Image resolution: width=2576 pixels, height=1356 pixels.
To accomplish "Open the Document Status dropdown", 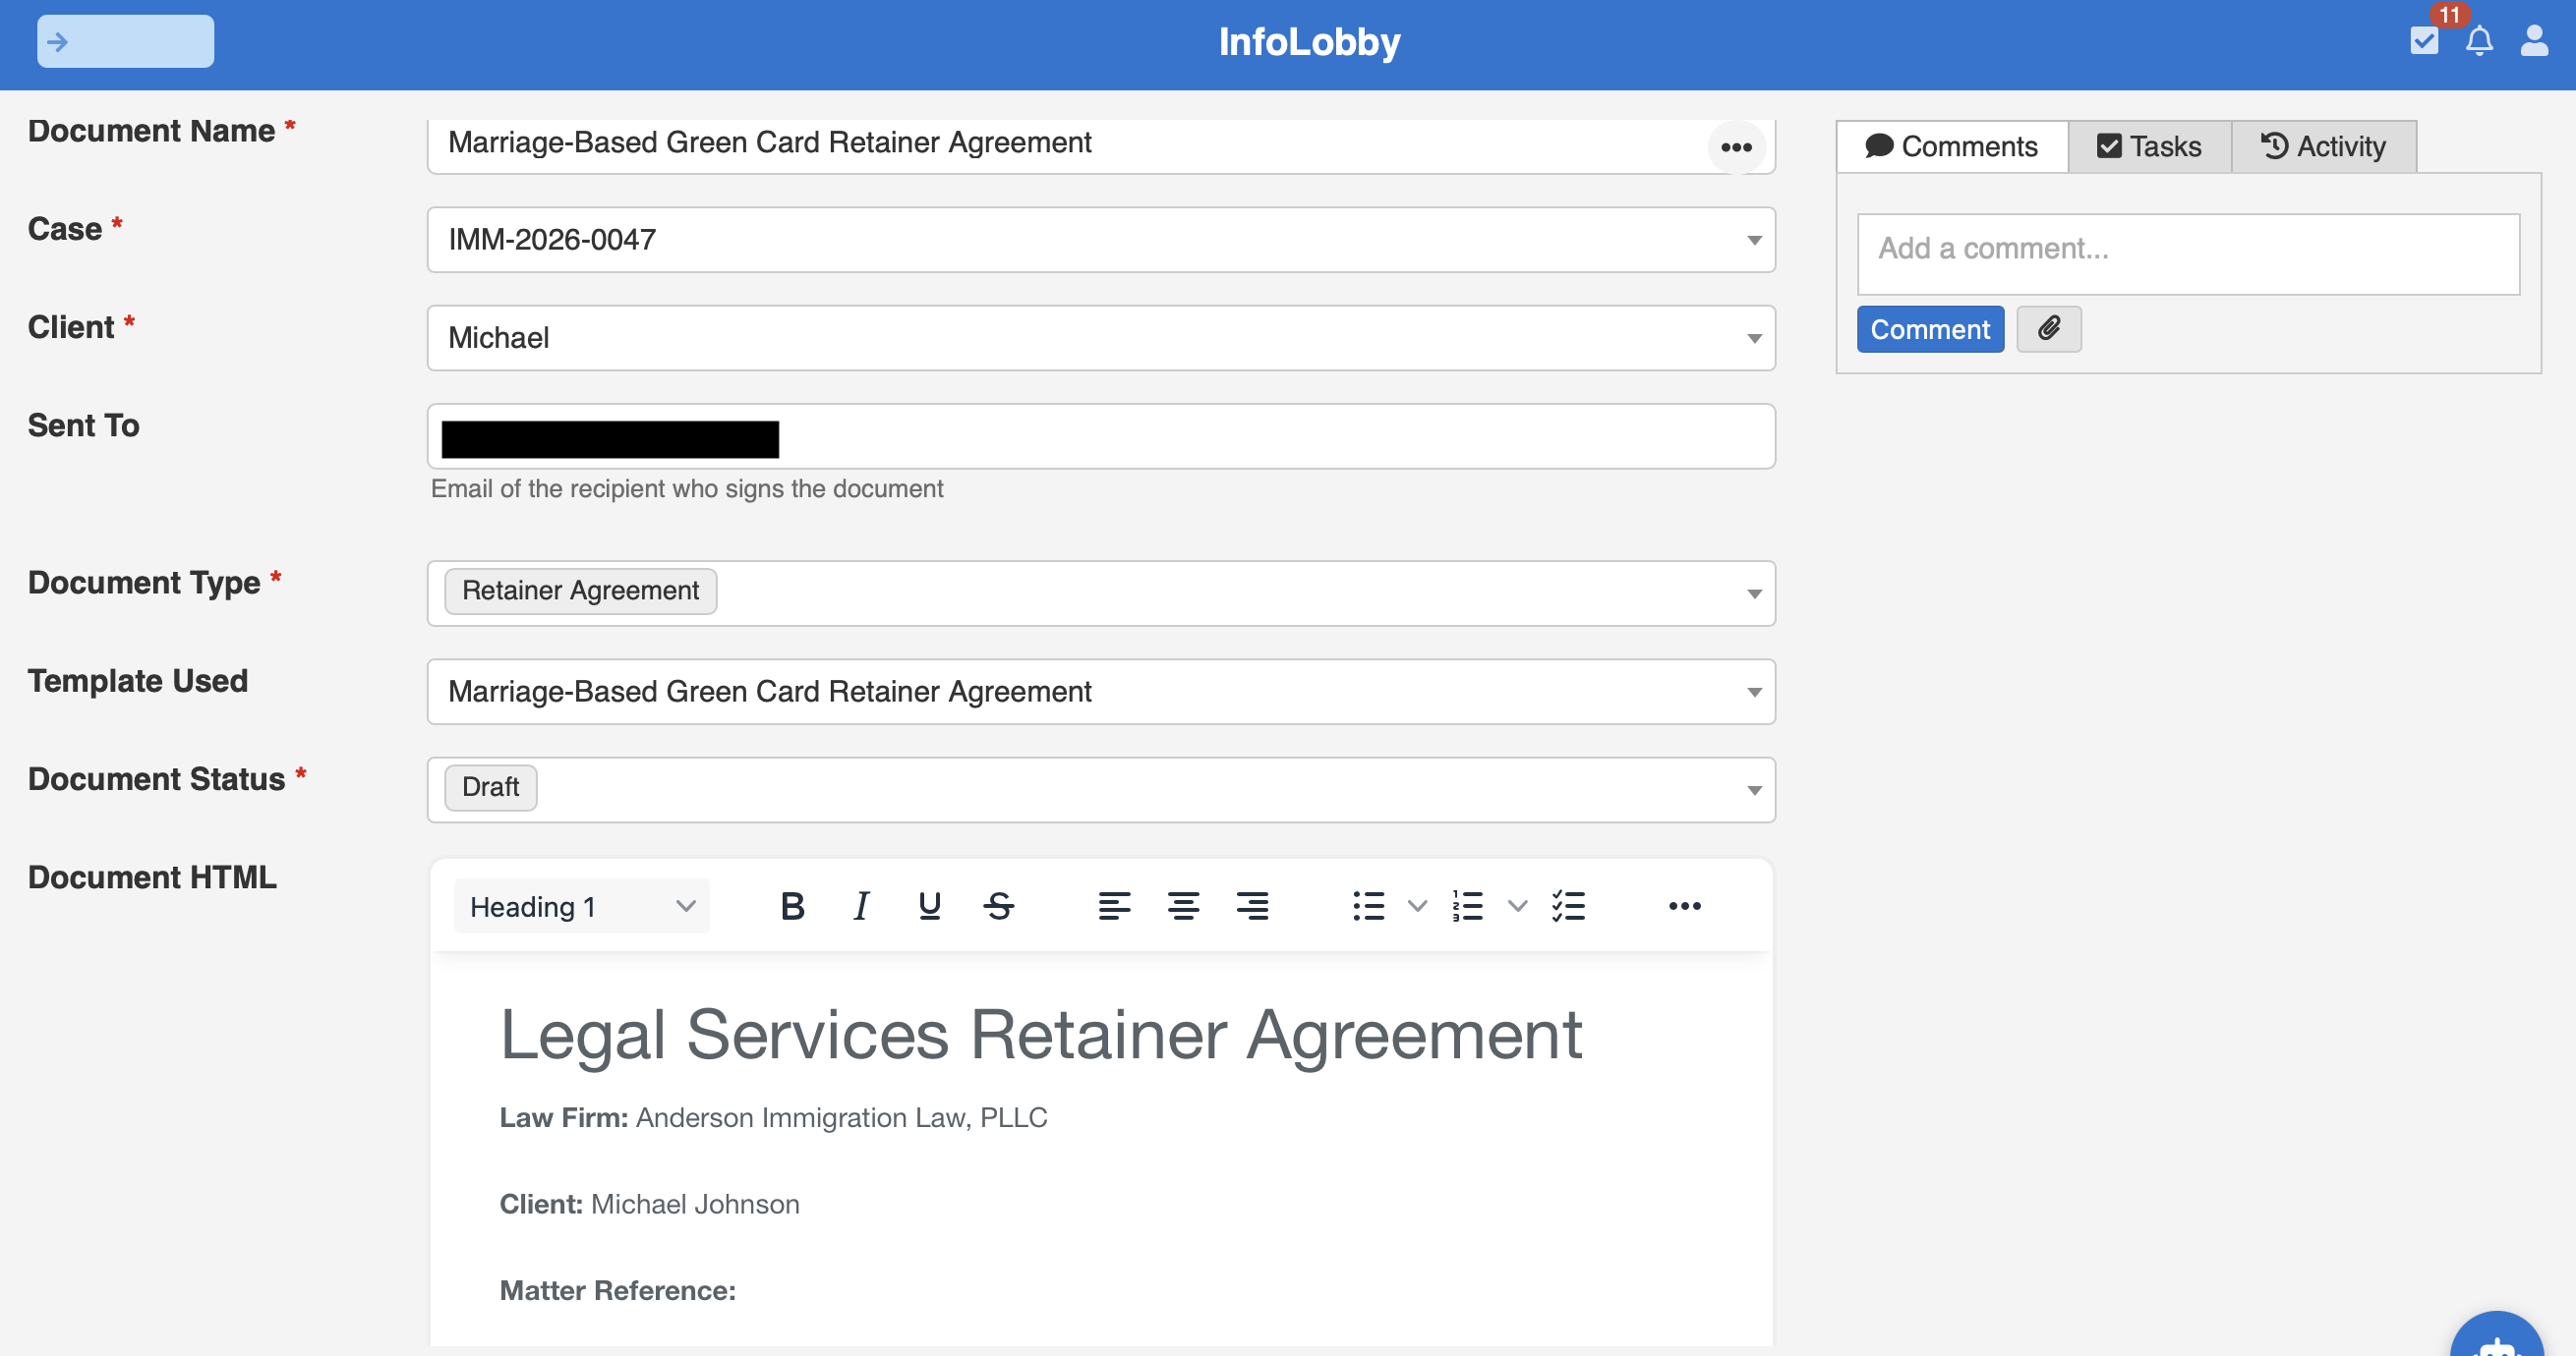I will click(x=1101, y=789).
